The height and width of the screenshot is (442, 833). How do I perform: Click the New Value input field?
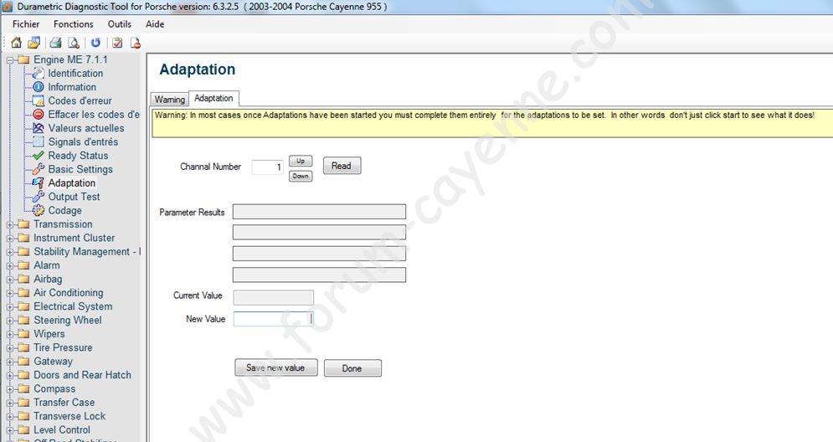[x=273, y=319]
